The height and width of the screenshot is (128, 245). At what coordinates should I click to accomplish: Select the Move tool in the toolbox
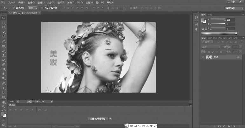coord(3,18)
